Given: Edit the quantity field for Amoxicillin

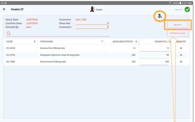Looking at the screenshot, I should click(154, 48).
